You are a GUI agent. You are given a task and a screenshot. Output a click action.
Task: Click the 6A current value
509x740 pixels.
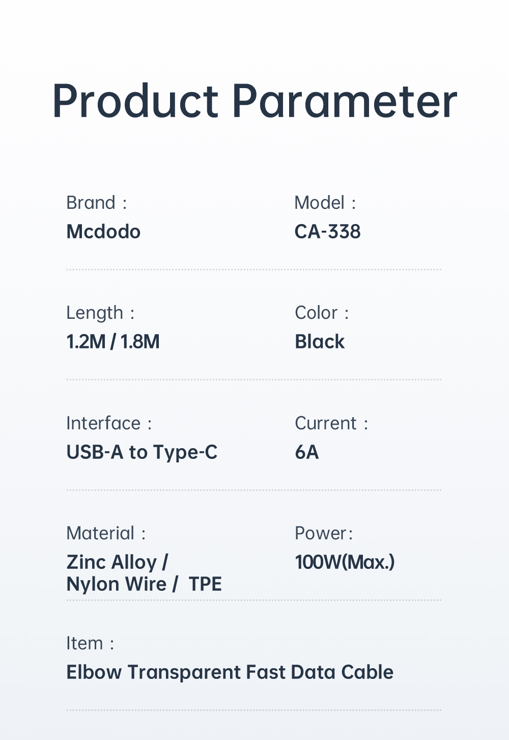[x=307, y=452]
